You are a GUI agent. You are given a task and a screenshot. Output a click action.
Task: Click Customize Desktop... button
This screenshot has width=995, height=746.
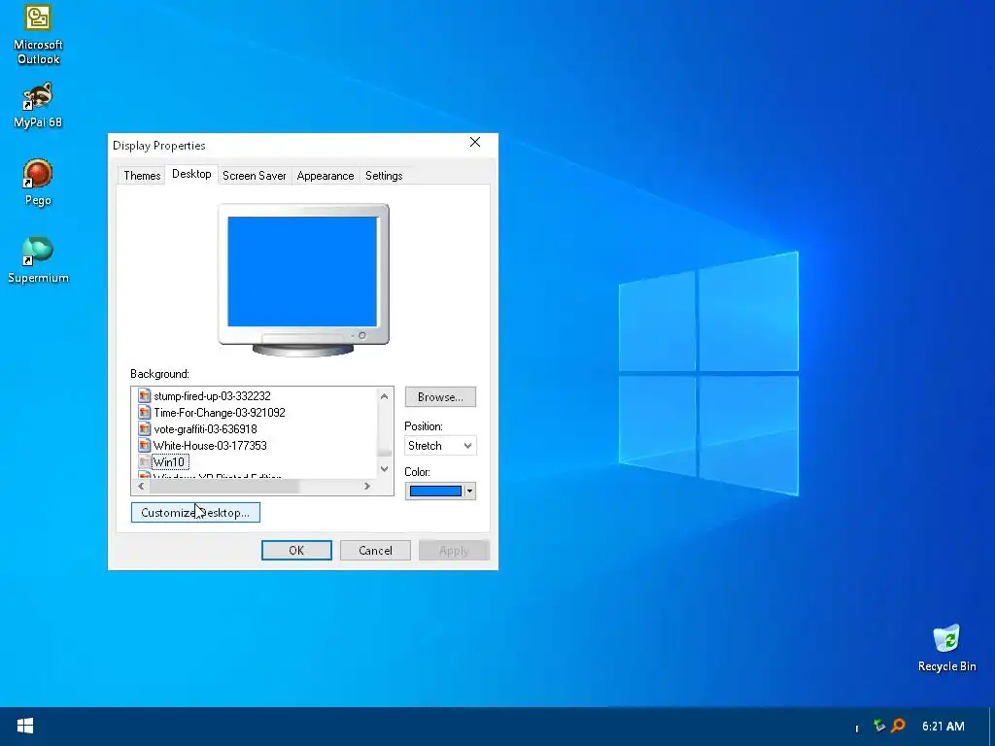(x=195, y=513)
